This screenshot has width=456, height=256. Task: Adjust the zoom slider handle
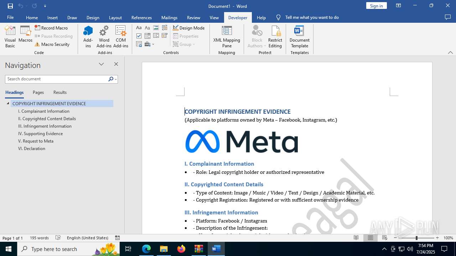(x=416, y=238)
